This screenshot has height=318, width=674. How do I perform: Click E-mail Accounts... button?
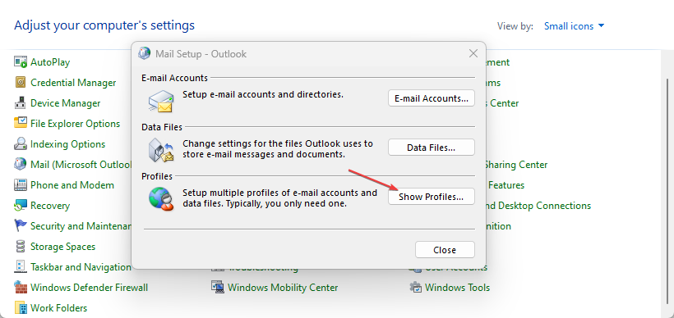coord(432,98)
